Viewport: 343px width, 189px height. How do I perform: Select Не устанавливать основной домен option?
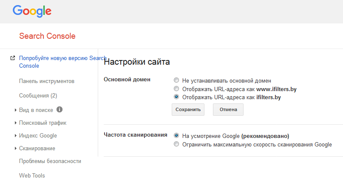[x=176, y=80]
